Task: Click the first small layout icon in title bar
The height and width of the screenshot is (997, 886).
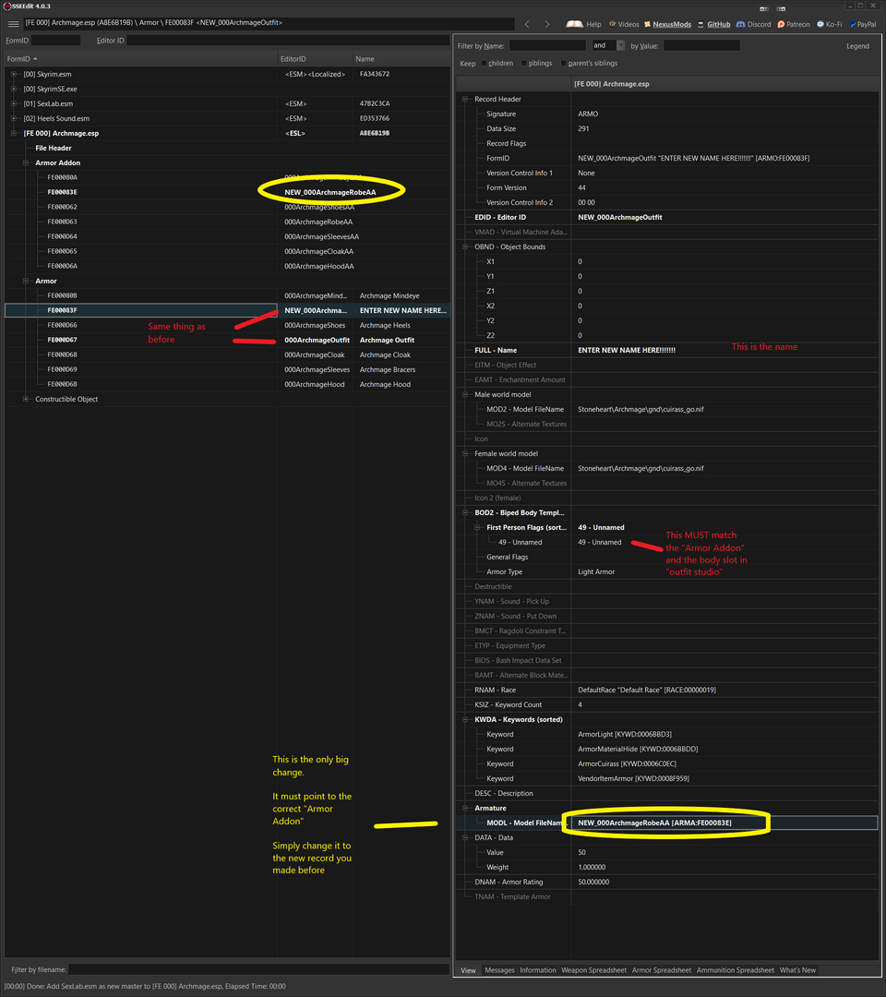Action: point(764,9)
